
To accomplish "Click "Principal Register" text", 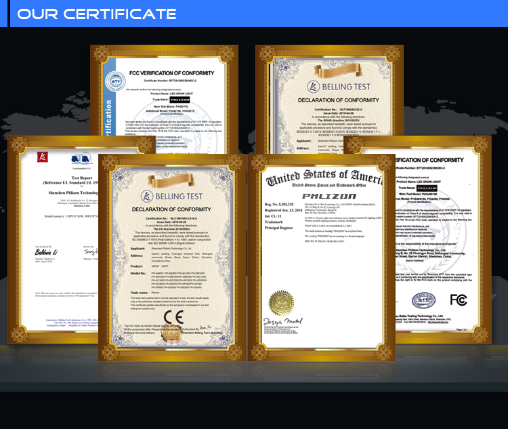I will pyautogui.click(x=278, y=228).
